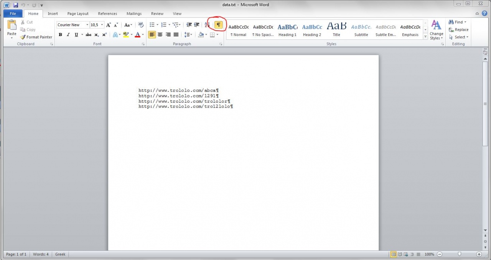The height and width of the screenshot is (260, 491).
Task: Toggle Underline formatting
Action: coord(76,35)
